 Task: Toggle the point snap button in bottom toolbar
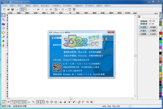[x=38, y=102]
